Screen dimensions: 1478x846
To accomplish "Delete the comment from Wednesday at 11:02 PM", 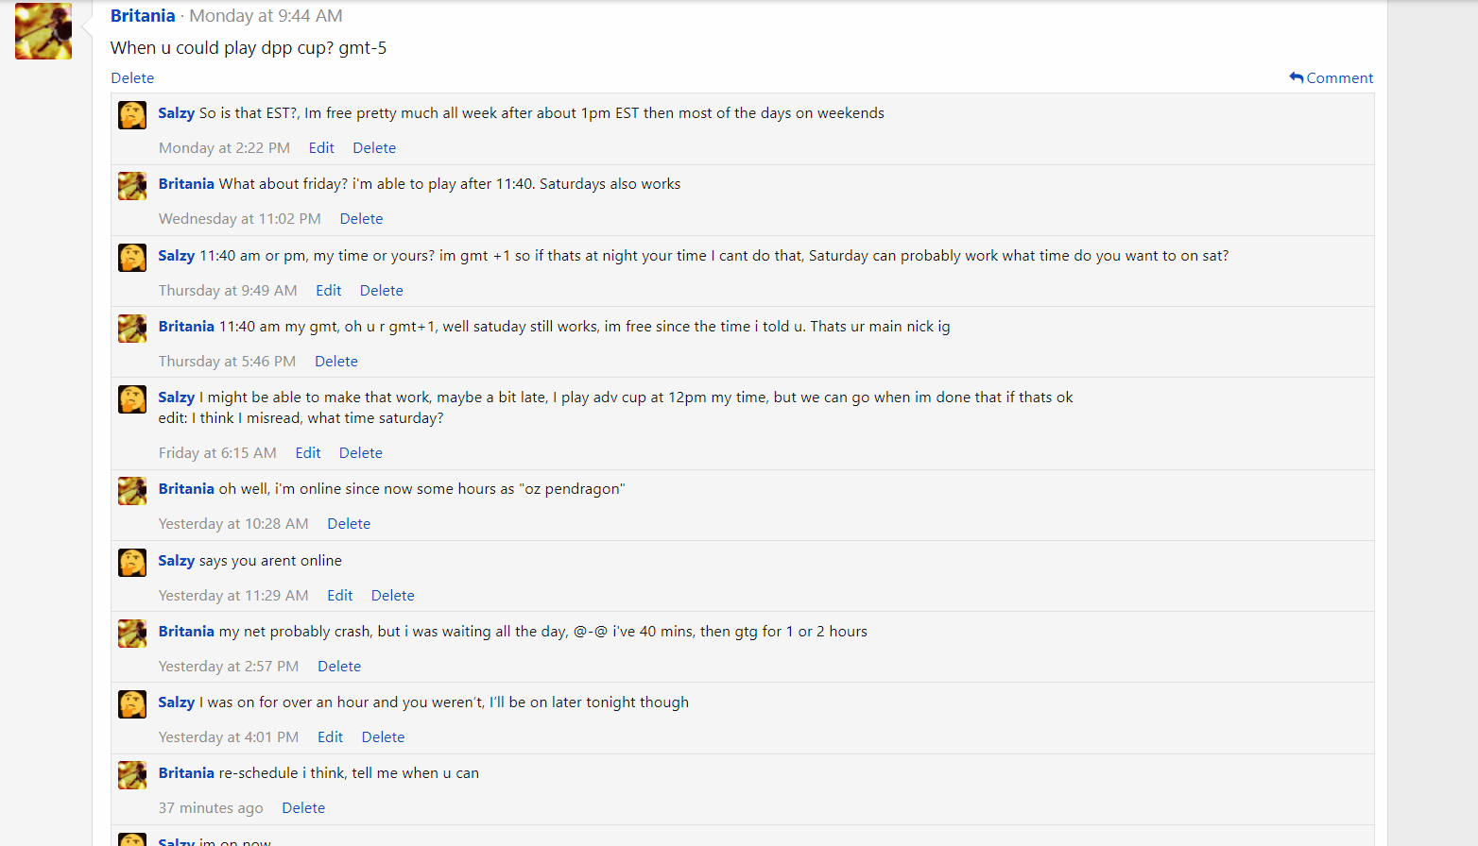I will pyautogui.click(x=361, y=219).
